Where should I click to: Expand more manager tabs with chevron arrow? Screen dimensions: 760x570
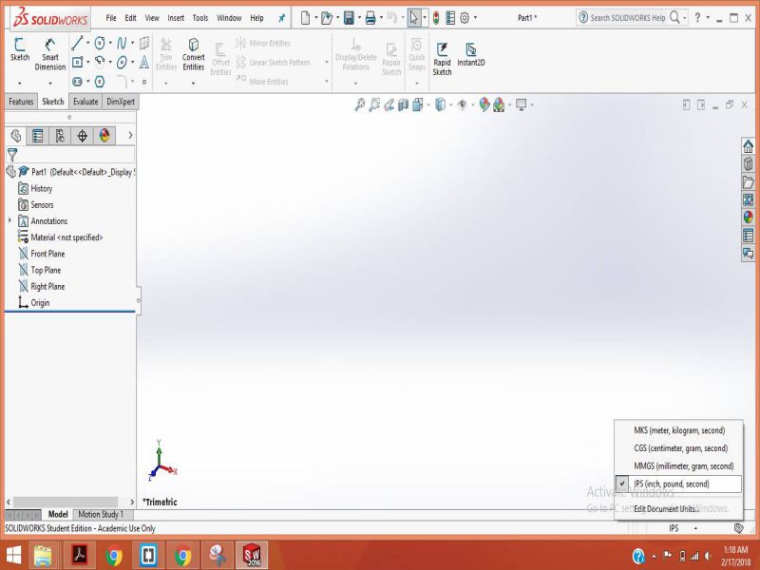pos(130,135)
